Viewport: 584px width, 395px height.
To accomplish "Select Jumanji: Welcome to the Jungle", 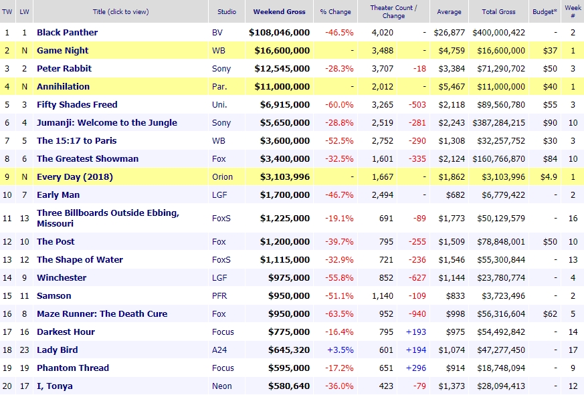I will (x=107, y=123).
